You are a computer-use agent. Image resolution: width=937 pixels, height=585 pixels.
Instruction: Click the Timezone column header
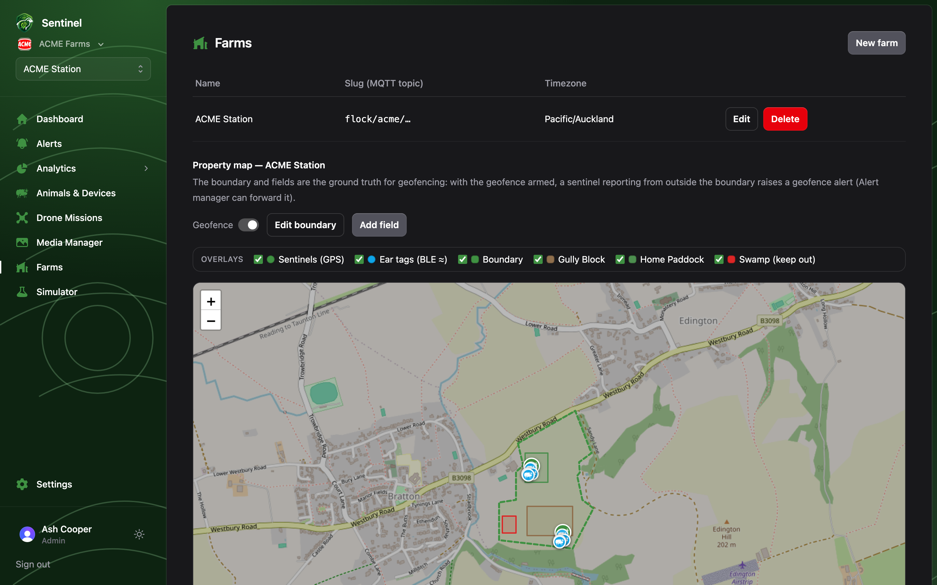pyautogui.click(x=565, y=84)
